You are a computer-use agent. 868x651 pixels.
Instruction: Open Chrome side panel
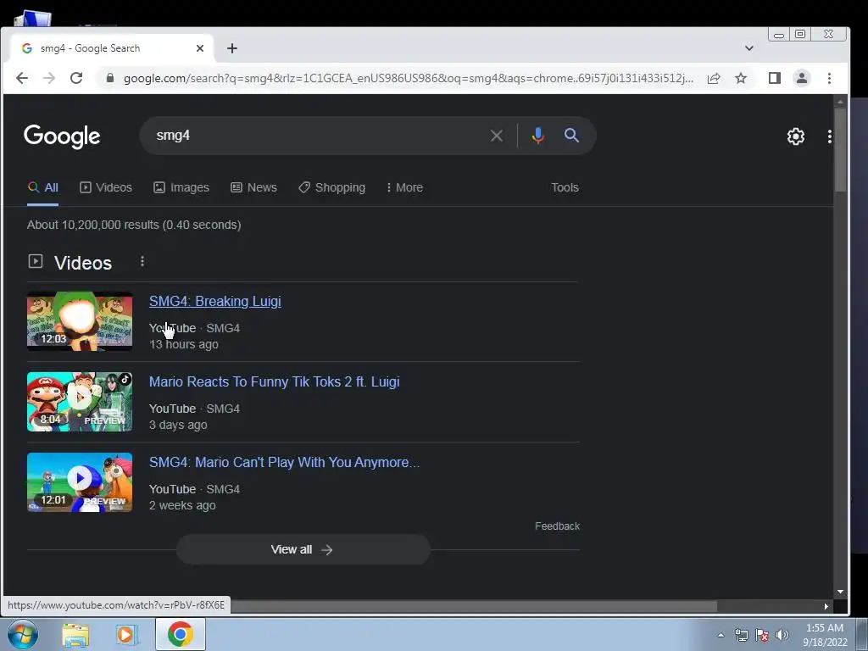pyautogui.click(x=775, y=78)
